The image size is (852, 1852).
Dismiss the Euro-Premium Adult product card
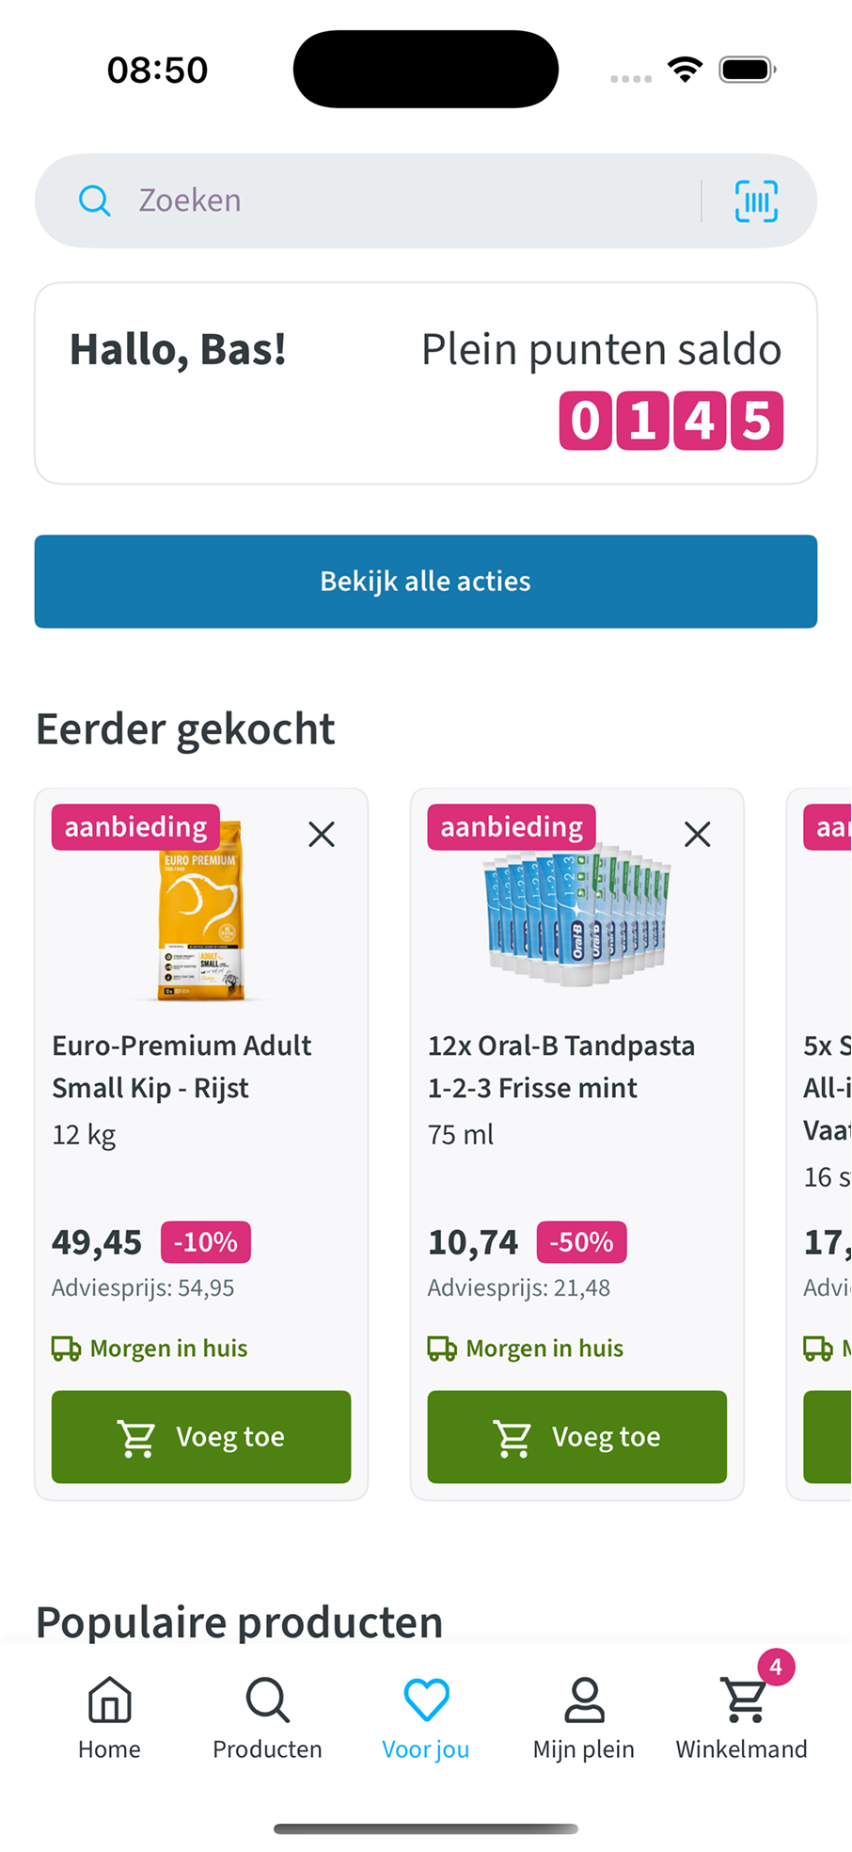click(322, 834)
